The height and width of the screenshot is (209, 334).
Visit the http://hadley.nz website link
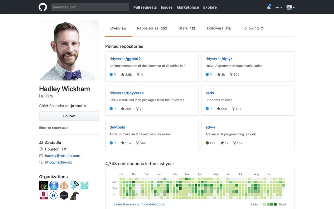[58, 162]
